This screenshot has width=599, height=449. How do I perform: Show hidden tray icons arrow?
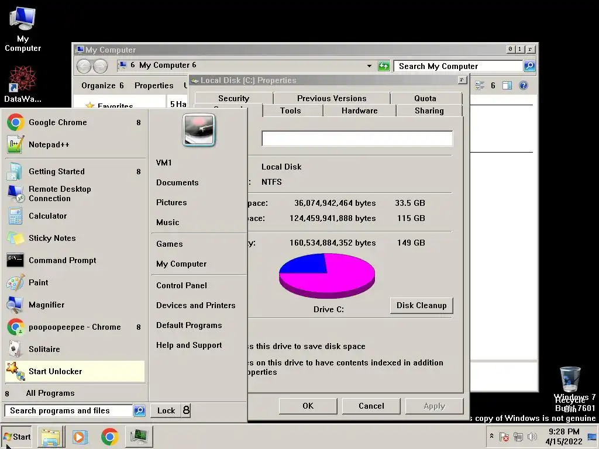point(491,436)
